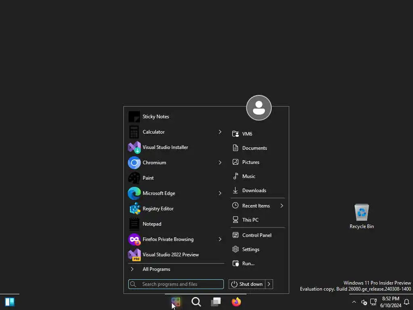Image resolution: width=413 pixels, height=310 pixels.
Task: Open the Downloads folder icon
Action: click(236, 191)
